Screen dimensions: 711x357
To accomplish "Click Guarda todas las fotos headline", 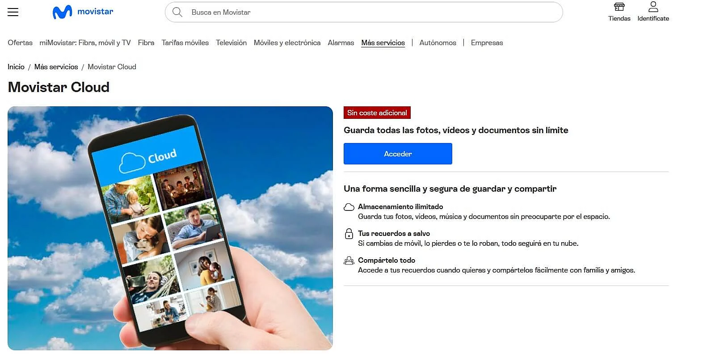I will pos(456,130).
